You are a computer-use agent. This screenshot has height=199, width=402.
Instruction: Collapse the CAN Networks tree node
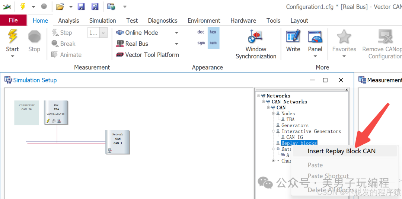click(264, 102)
